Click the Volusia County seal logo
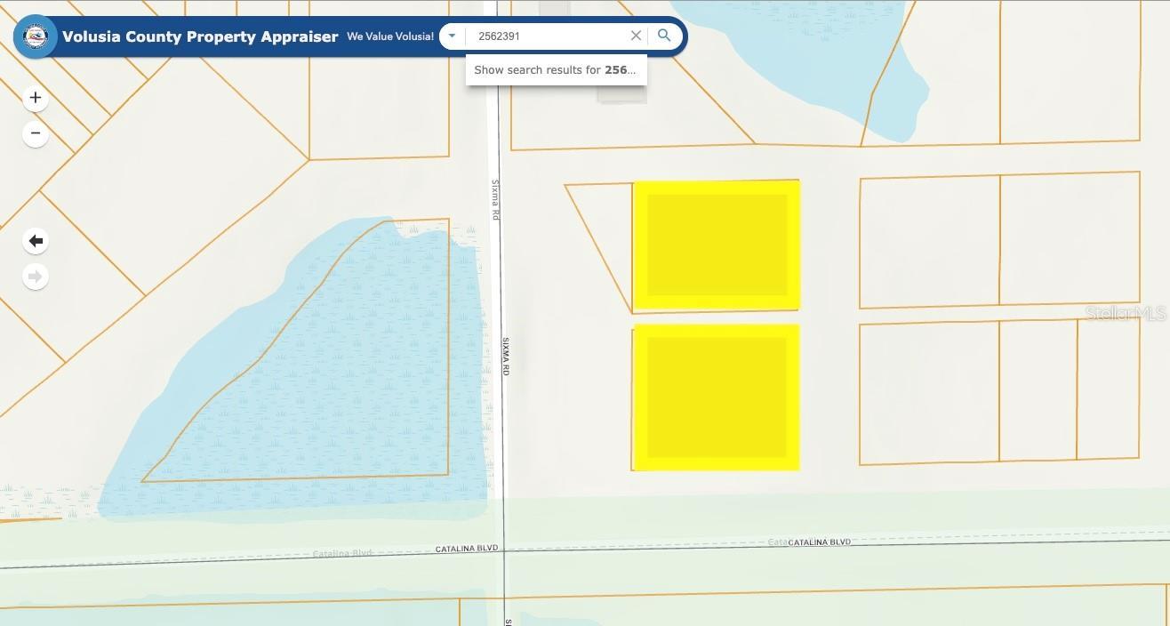Image resolution: width=1170 pixels, height=626 pixels. (36, 36)
